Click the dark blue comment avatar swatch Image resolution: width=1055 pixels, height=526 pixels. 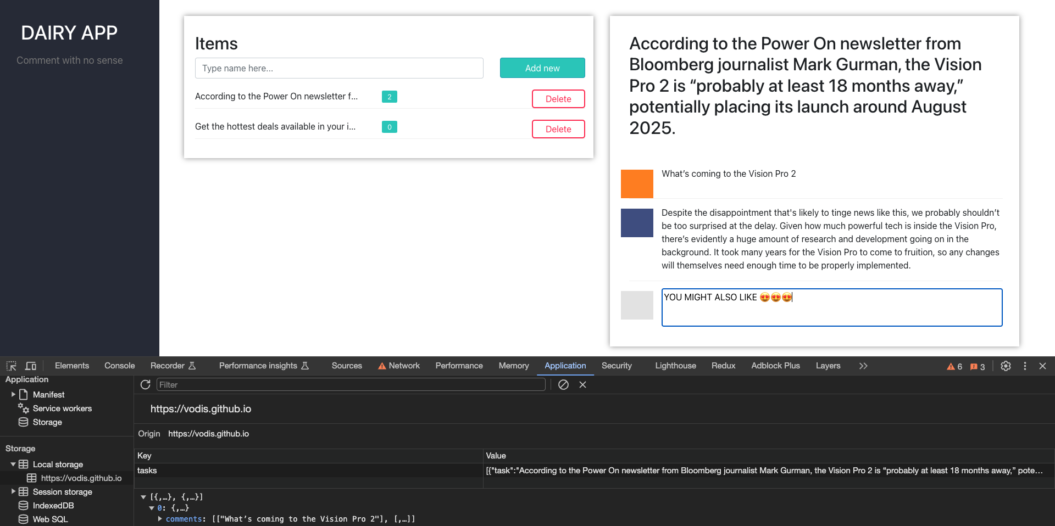click(x=637, y=223)
